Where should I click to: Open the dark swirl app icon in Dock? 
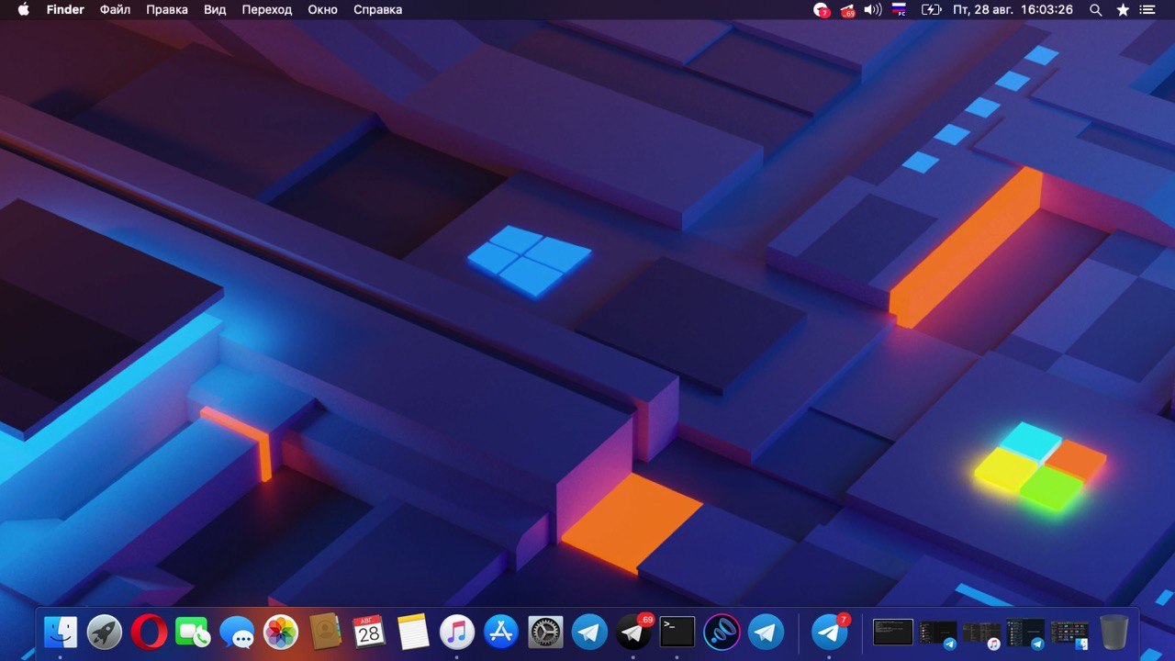coord(722,632)
